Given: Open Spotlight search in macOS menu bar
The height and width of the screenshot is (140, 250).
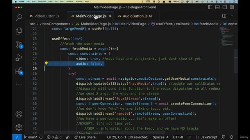Looking at the screenshot, I should (221, 2).
